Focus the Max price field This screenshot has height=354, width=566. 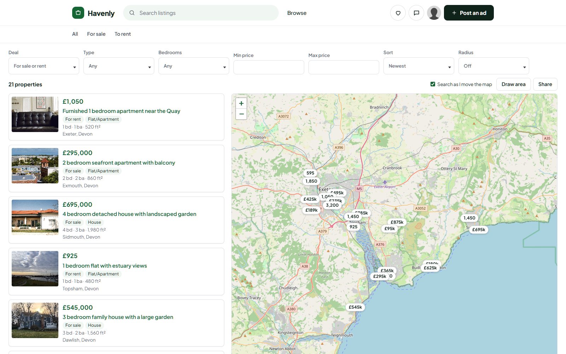pos(344,67)
